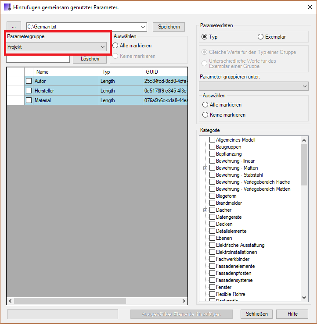This screenshot has height=324, width=317.
Task: Click the Length cell in the Autor row
Action: pos(121,81)
